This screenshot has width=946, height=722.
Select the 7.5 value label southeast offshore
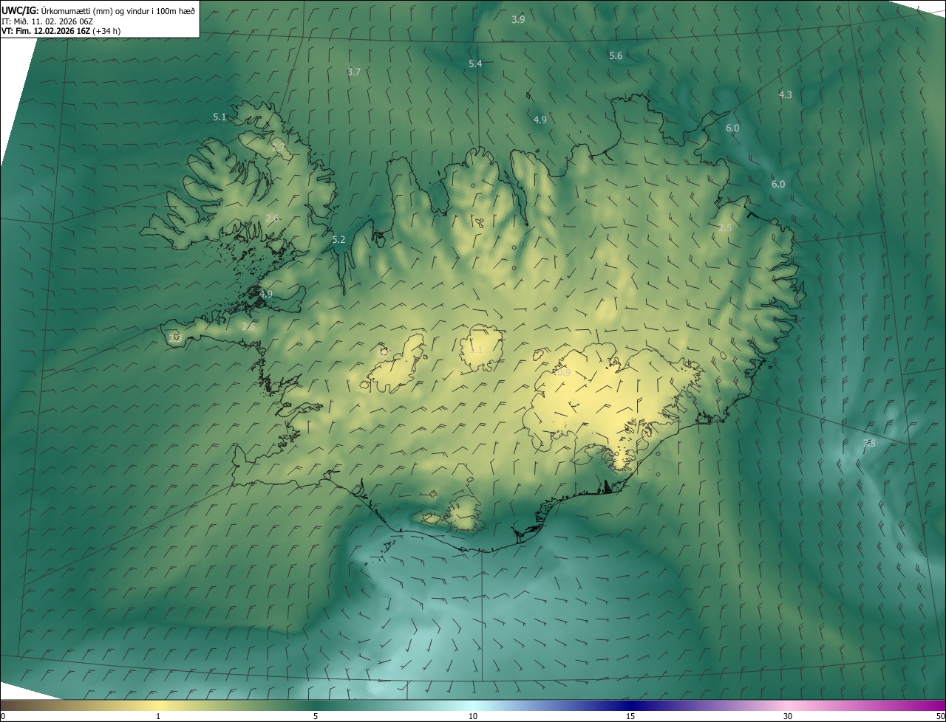tap(870, 443)
